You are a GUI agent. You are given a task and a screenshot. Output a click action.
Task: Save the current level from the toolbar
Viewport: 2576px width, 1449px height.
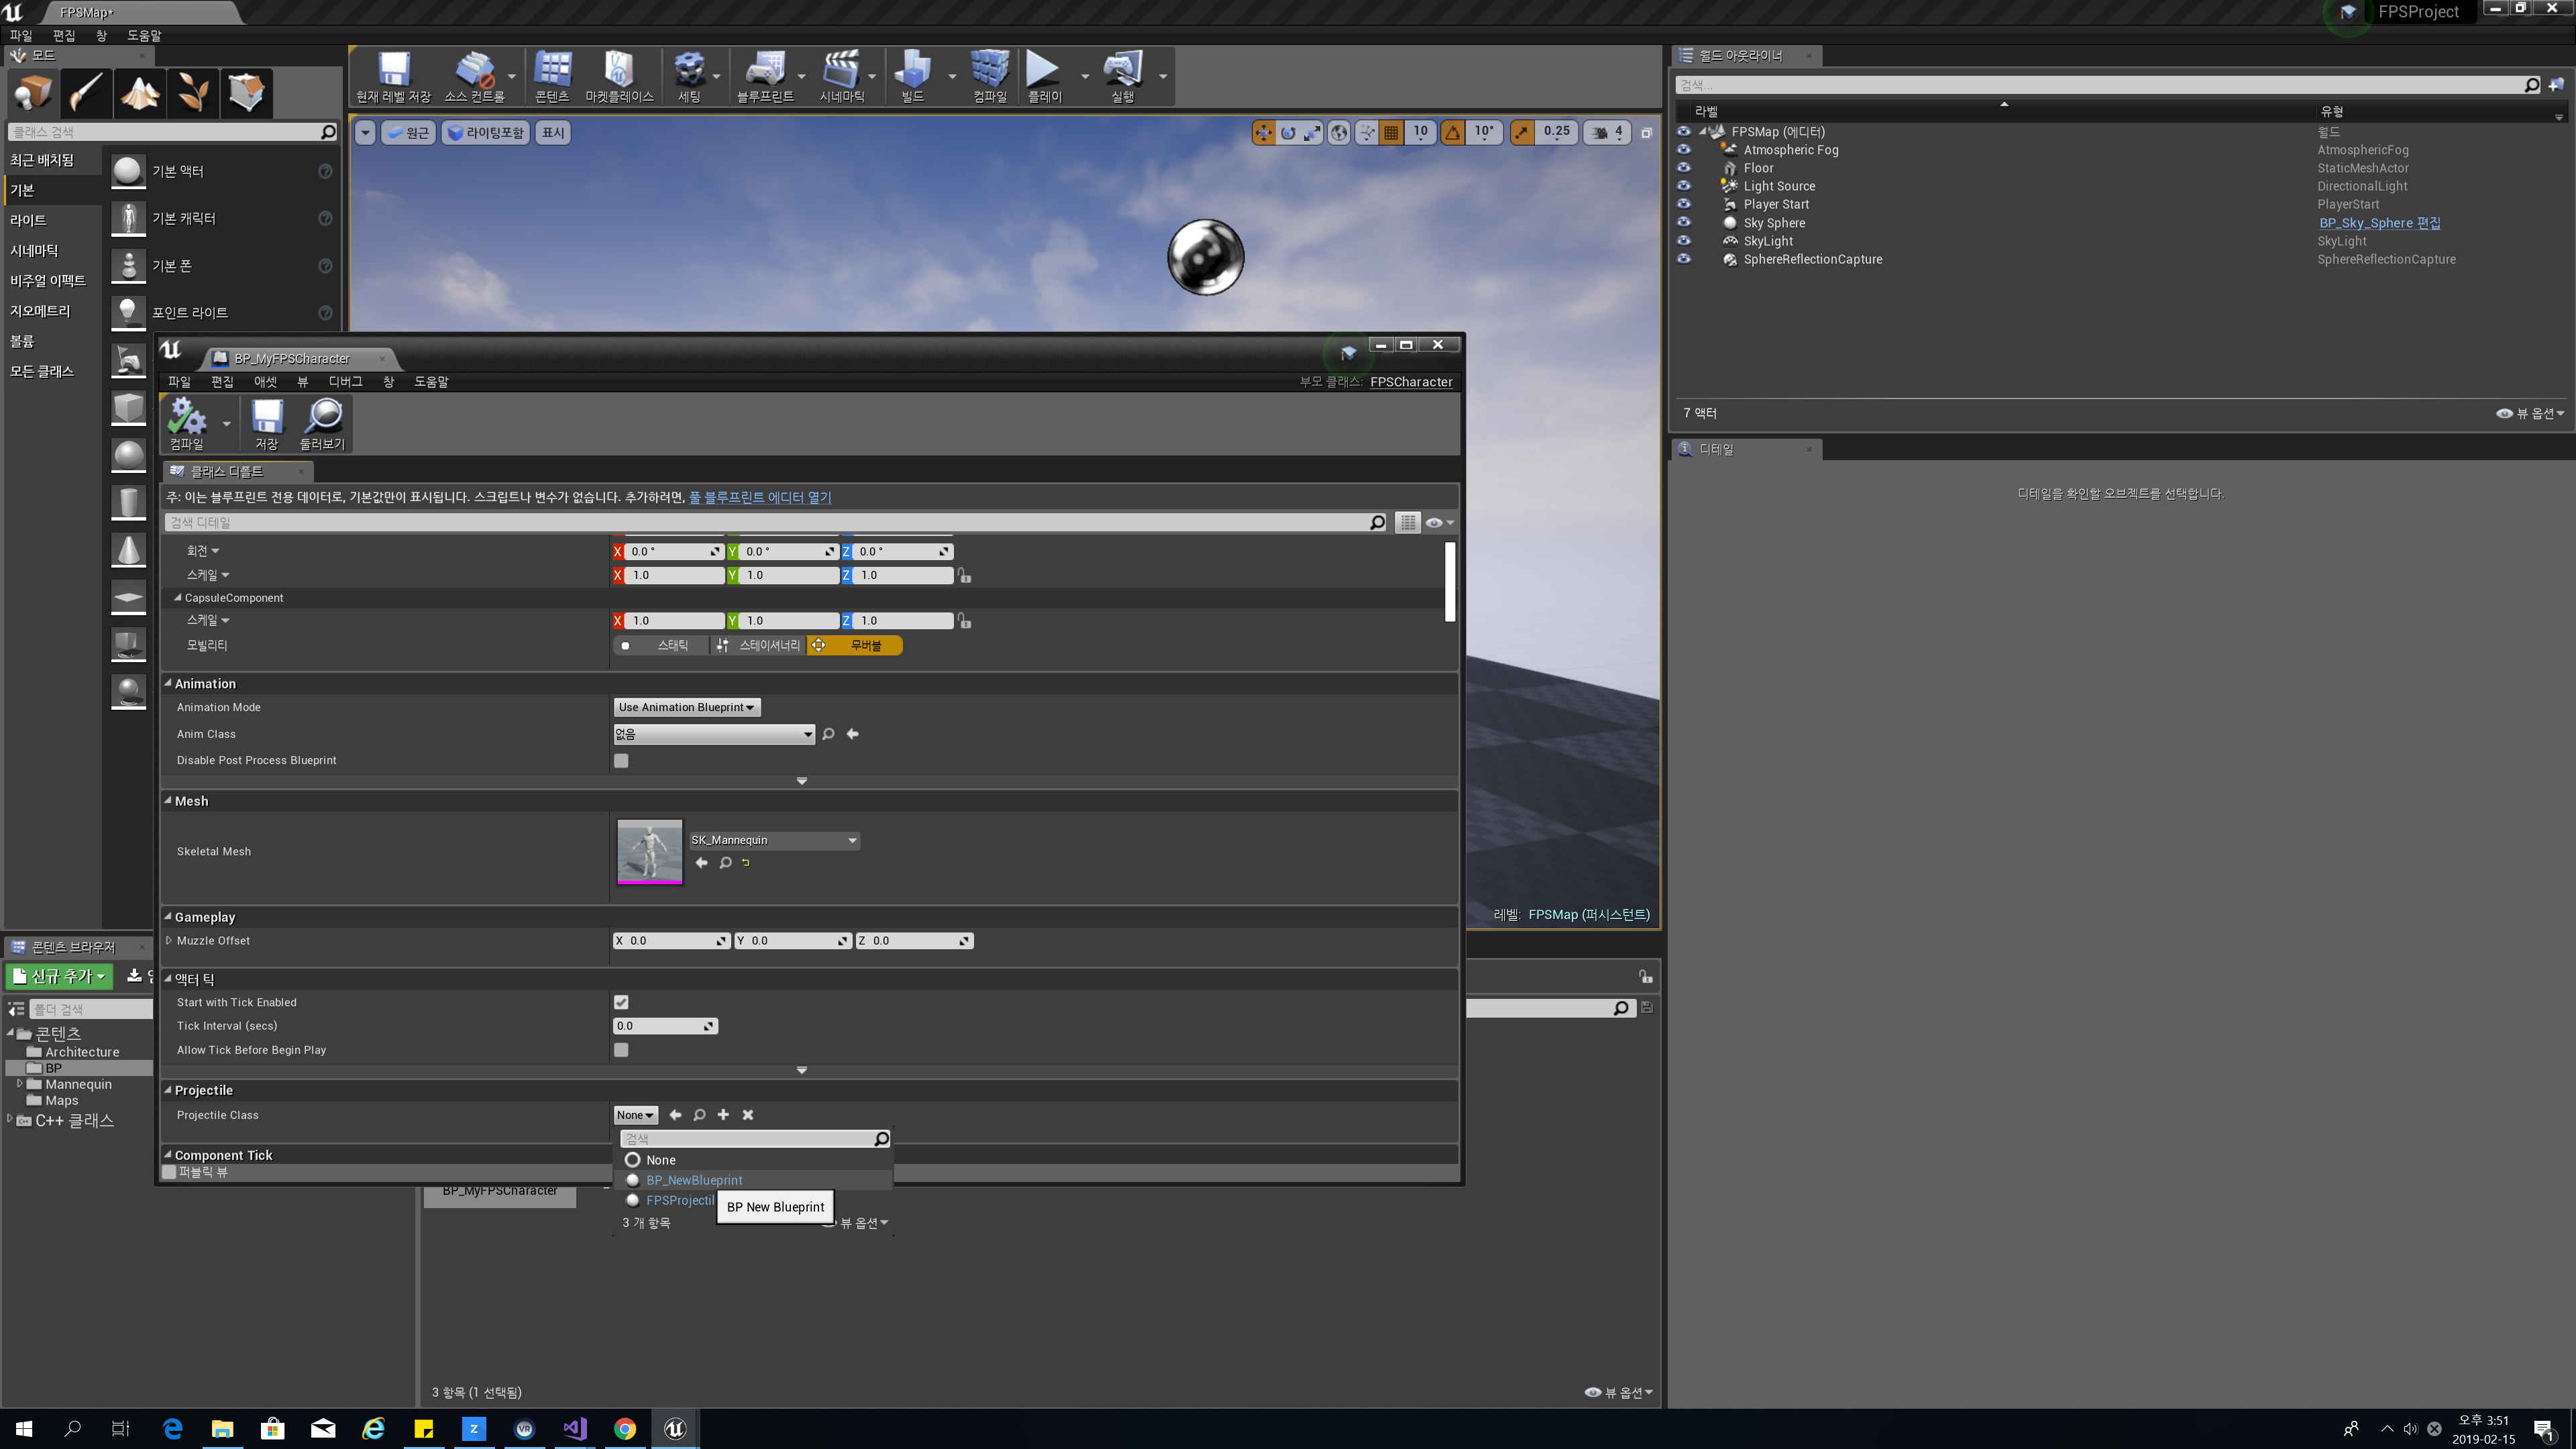(x=393, y=76)
